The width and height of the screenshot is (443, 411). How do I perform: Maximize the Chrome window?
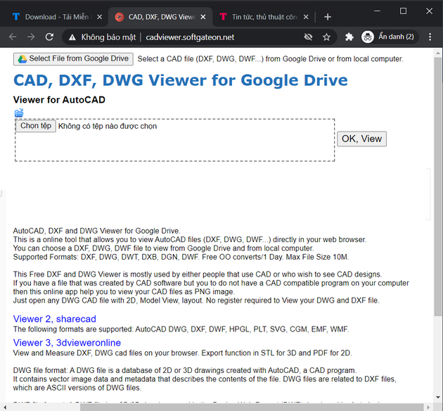coord(403,11)
